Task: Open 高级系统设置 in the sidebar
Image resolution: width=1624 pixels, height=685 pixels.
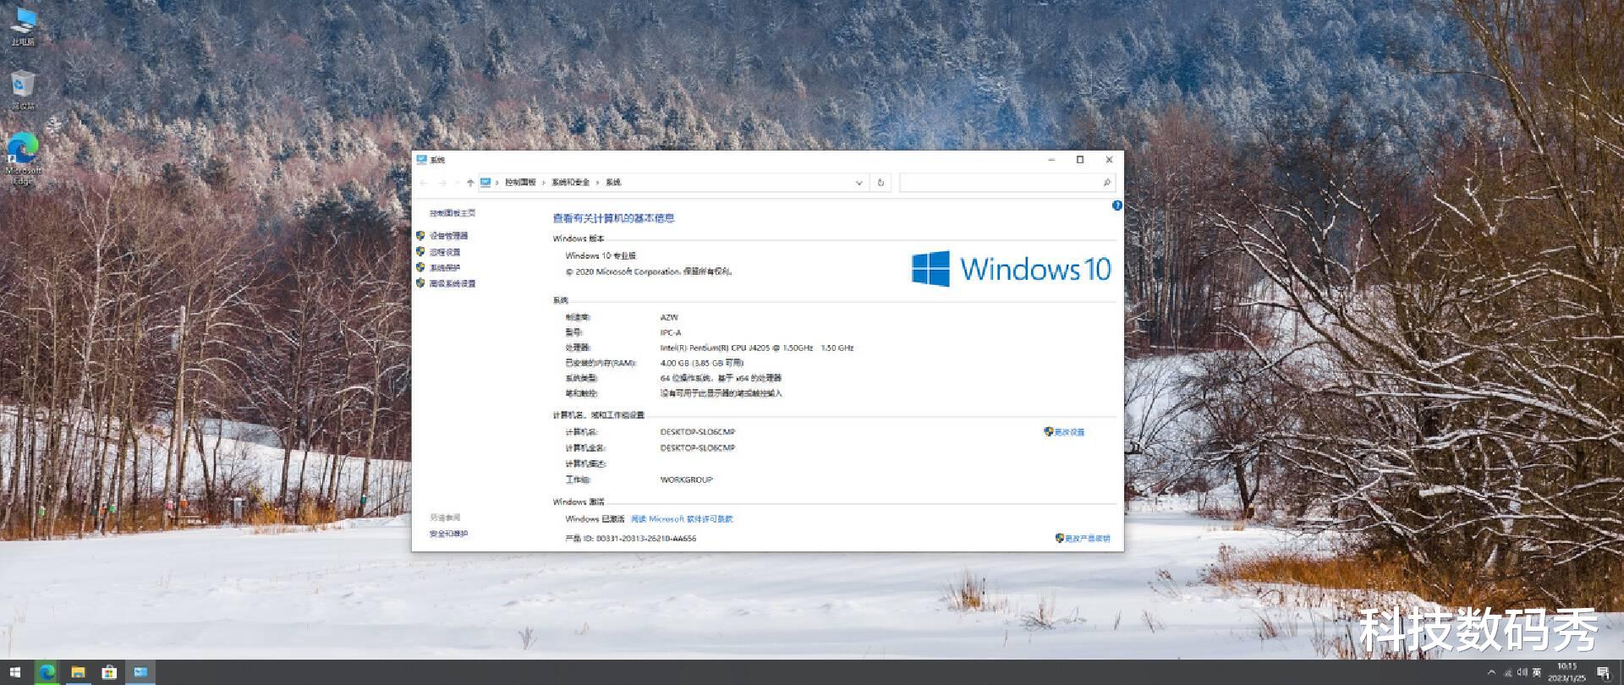Action: click(453, 283)
